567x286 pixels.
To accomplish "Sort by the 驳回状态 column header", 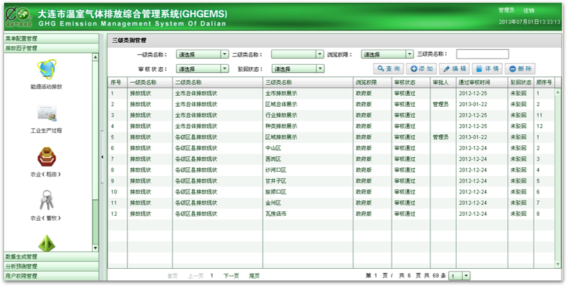I will pos(521,83).
